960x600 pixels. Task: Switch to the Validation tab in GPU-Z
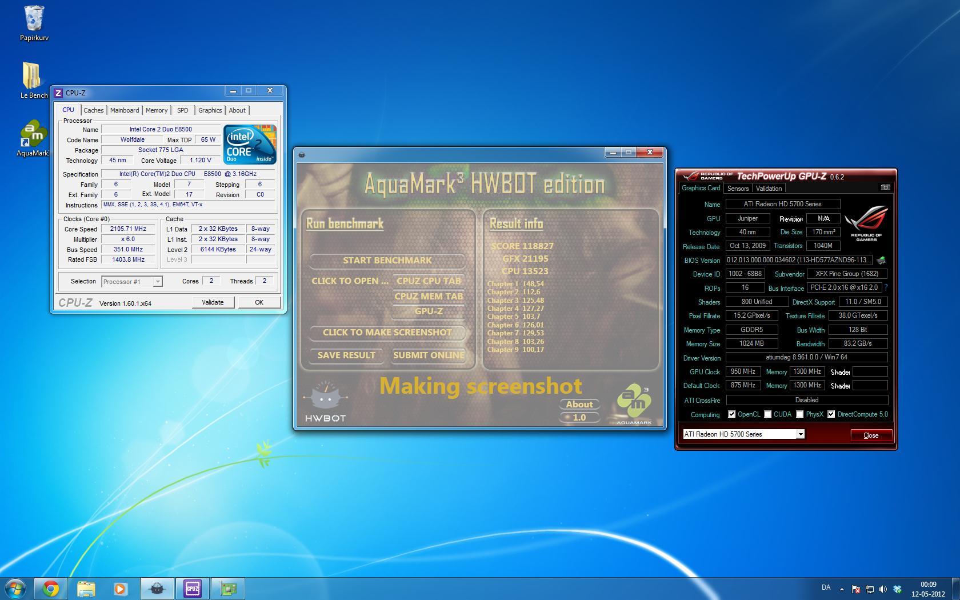pyautogui.click(x=769, y=188)
